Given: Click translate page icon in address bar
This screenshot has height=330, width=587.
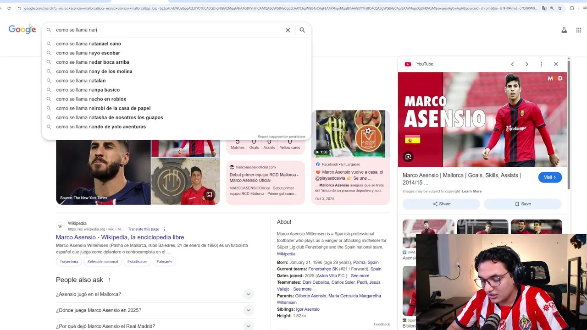Looking at the screenshot, I should click(544, 8).
